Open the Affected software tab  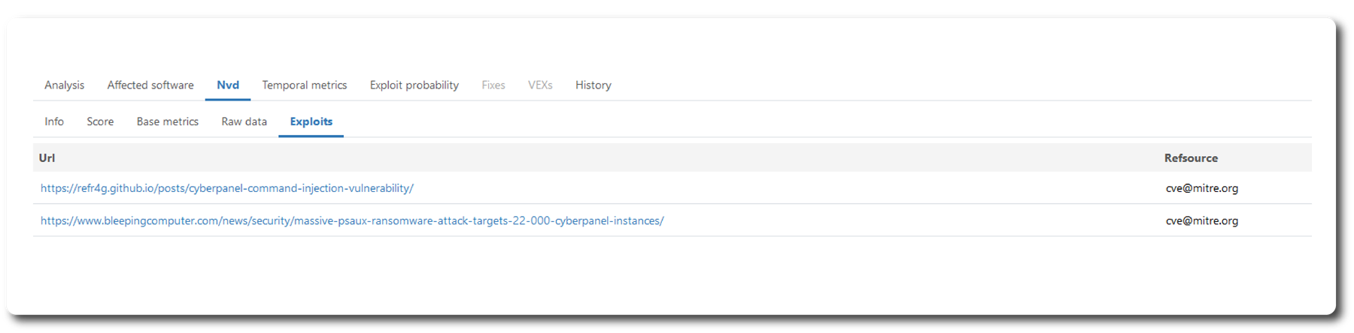click(150, 85)
